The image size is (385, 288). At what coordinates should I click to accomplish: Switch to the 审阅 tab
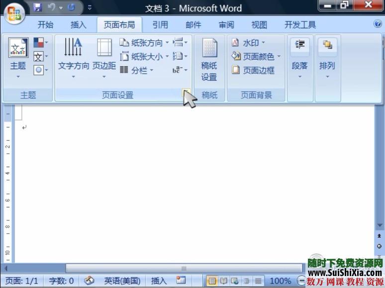click(226, 25)
